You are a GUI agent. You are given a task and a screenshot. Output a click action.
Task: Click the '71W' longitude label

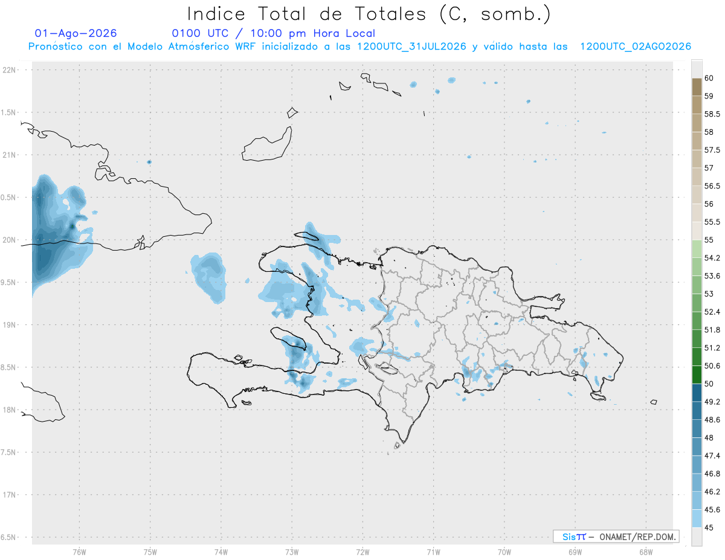433,552
